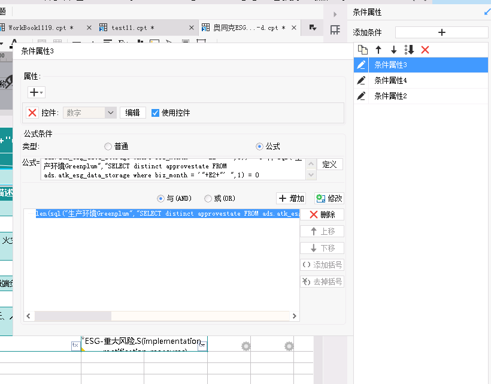Close the WorkBook1119.cpt tab
Screen dimensions: 491x384
point(89,28)
